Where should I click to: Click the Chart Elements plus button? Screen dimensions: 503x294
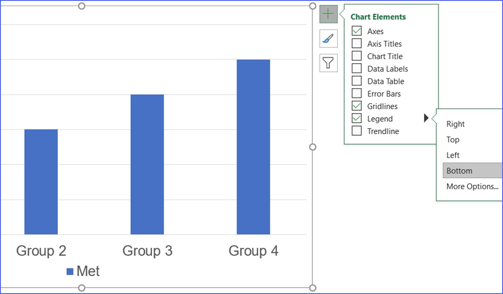point(328,14)
